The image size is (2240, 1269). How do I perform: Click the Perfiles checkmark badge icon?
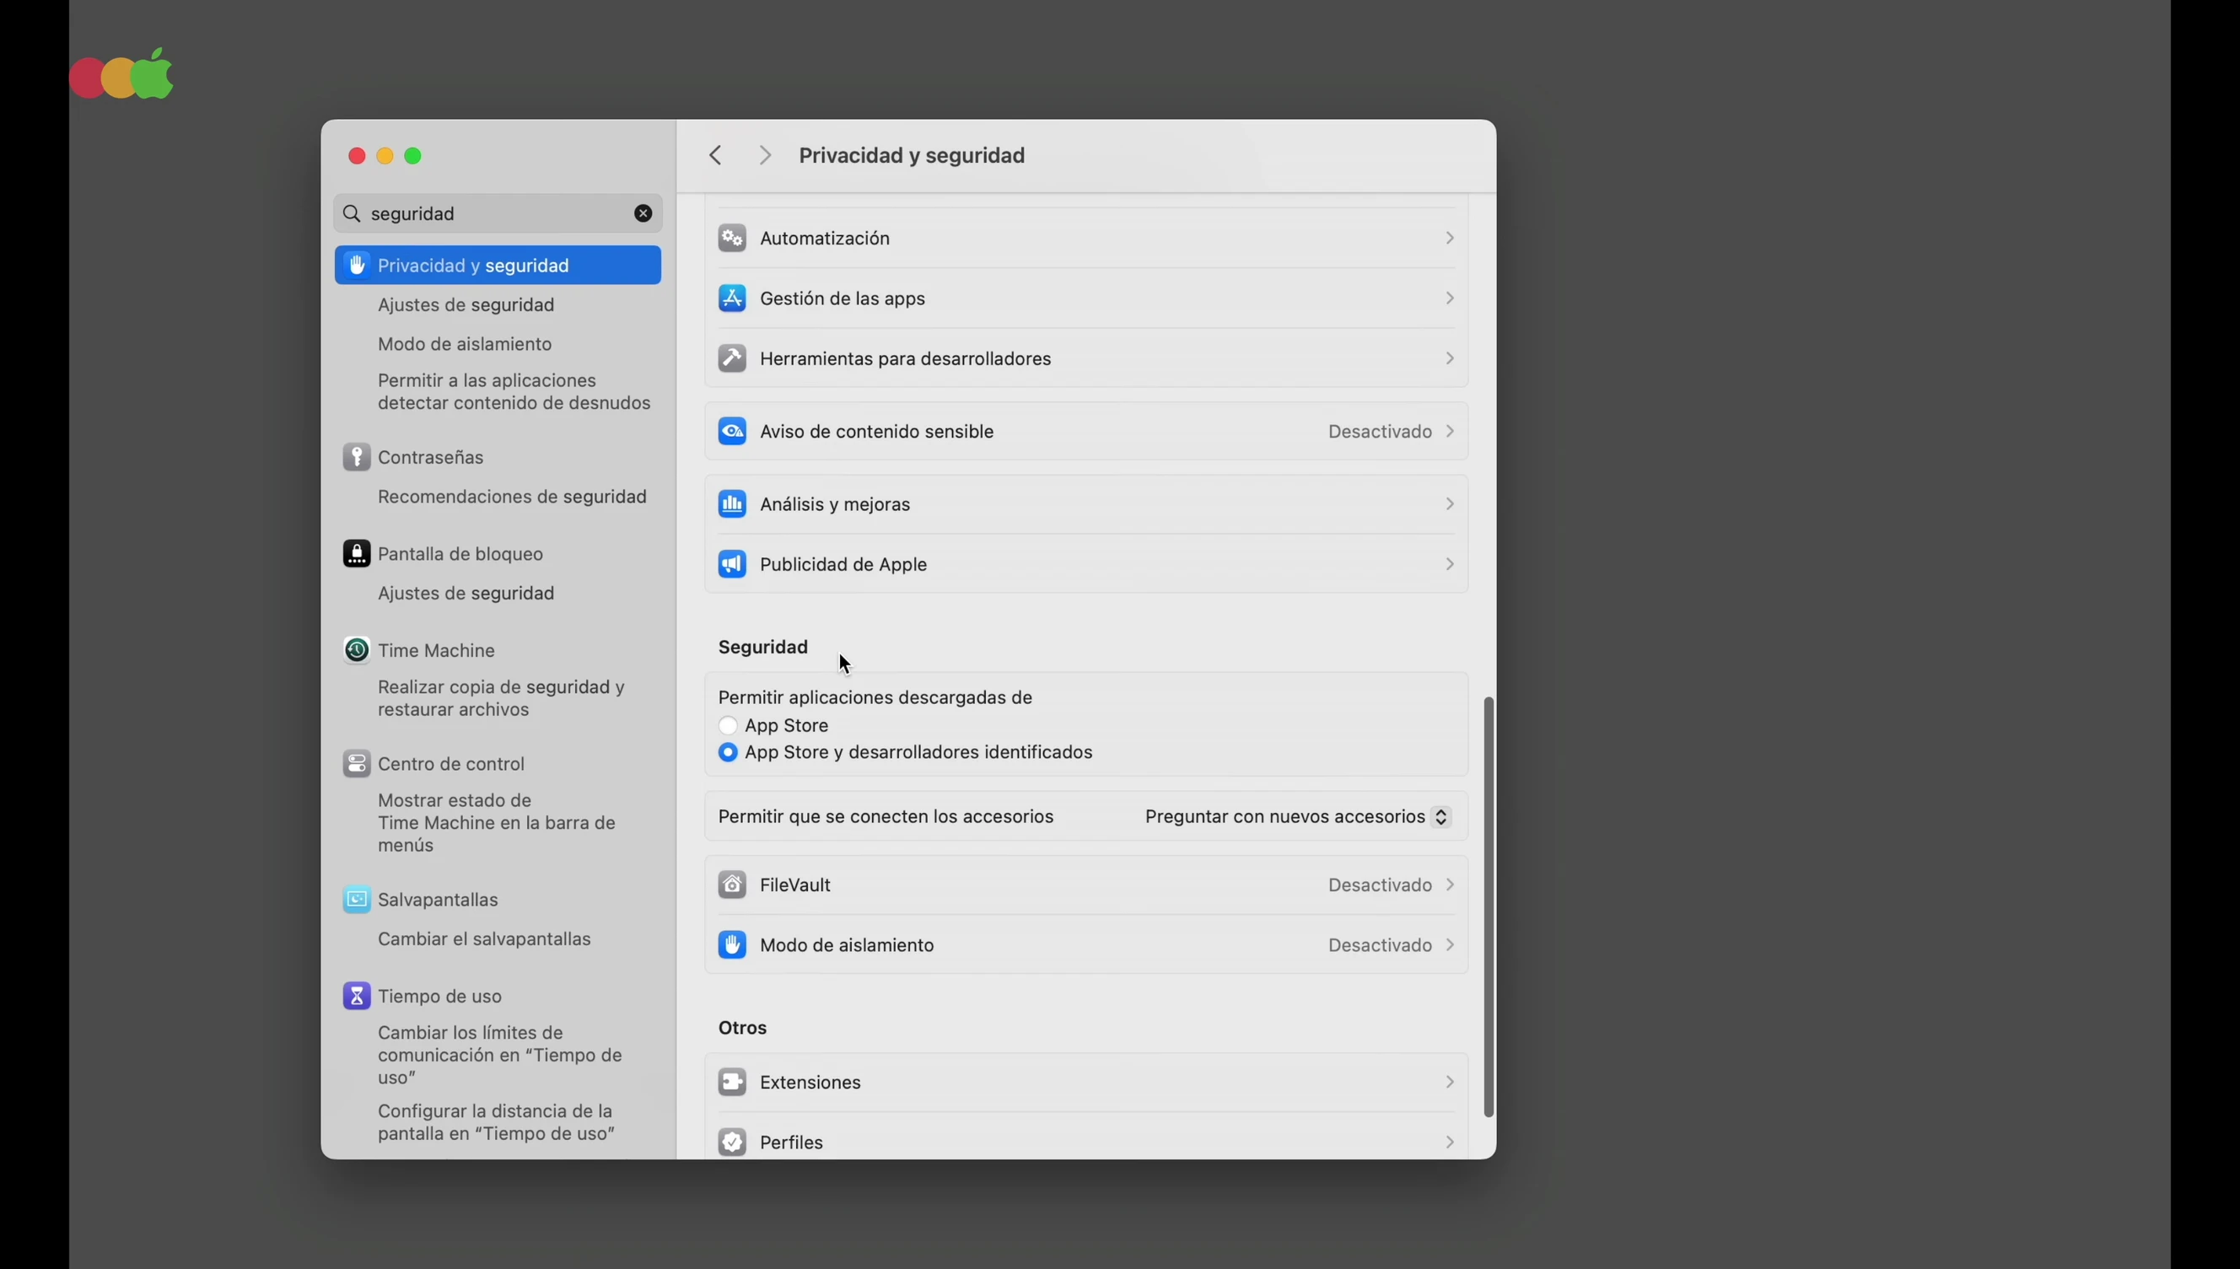731,1142
